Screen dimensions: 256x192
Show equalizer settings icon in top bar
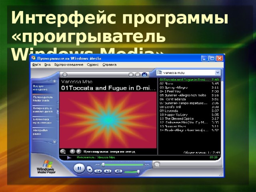coord(138,75)
